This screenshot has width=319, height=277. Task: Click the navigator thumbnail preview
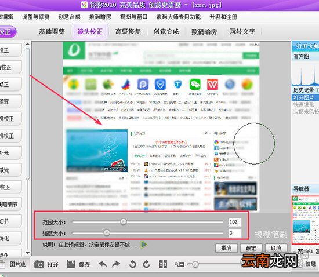click(x=305, y=220)
